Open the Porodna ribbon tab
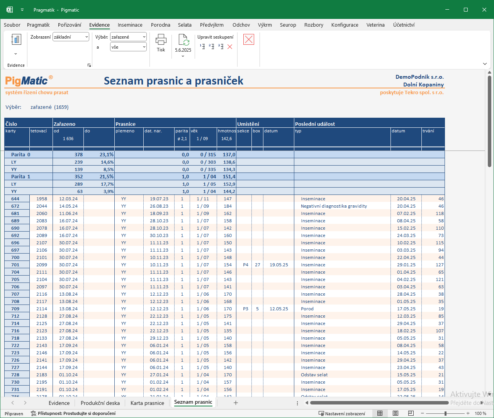 point(161,25)
